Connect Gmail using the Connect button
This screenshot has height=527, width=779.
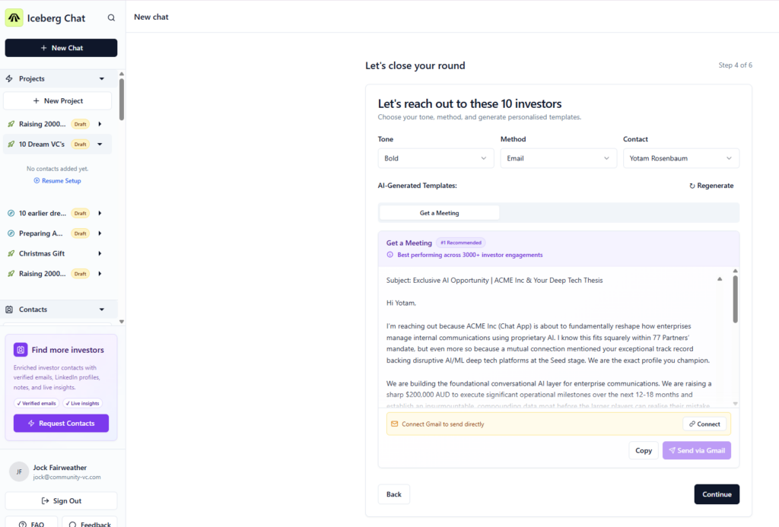tap(704, 424)
